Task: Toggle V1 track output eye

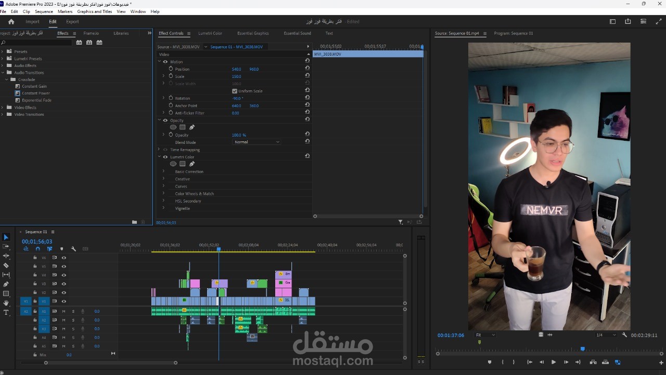Action: click(x=64, y=301)
